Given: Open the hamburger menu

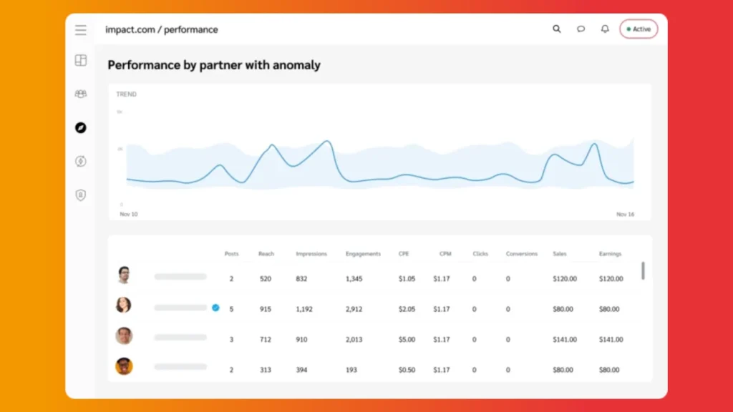Looking at the screenshot, I should point(81,30).
